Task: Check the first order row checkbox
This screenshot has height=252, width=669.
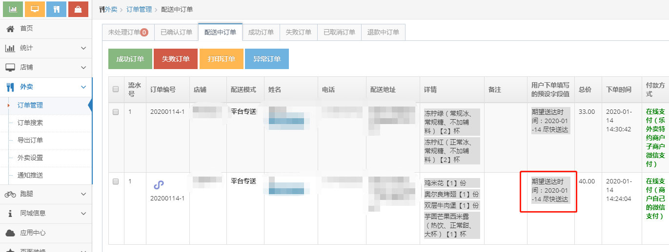Action: (x=116, y=112)
